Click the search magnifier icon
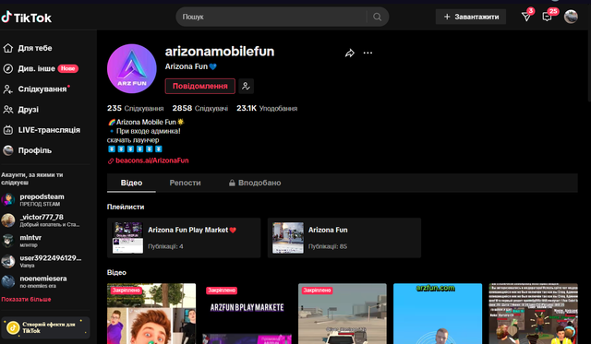The height and width of the screenshot is (344, 591). click(x=377, y=17)
